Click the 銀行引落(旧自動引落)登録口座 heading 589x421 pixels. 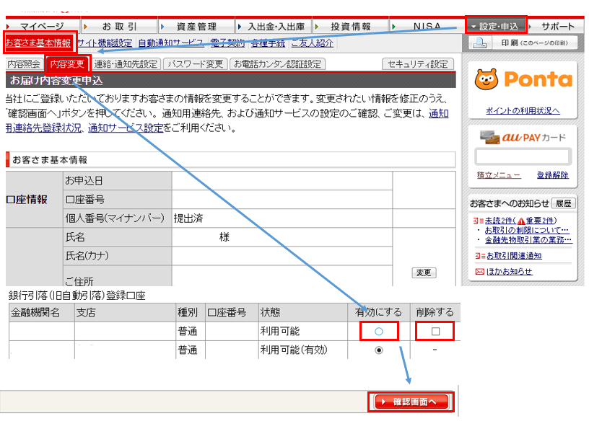click(77, 296)
